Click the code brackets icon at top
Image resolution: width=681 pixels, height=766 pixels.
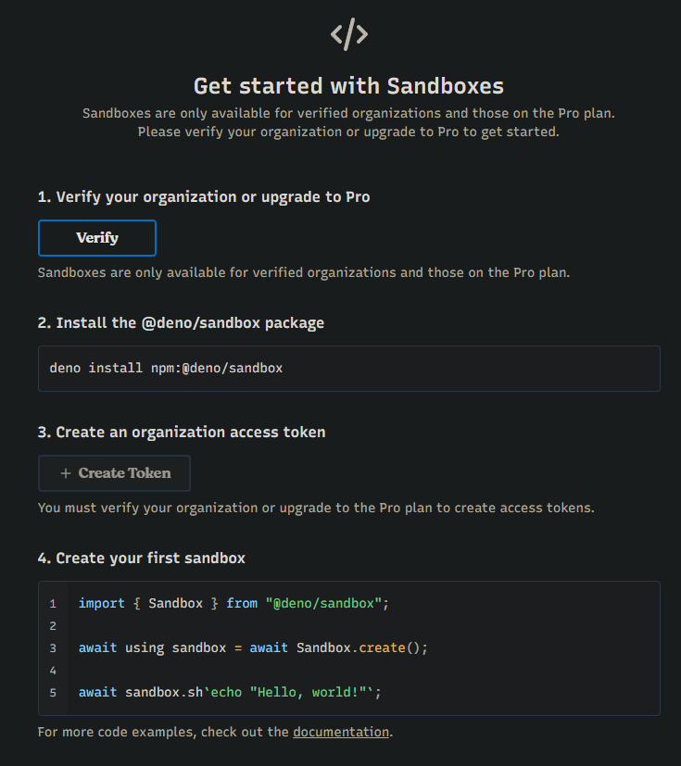click(348, 35)
